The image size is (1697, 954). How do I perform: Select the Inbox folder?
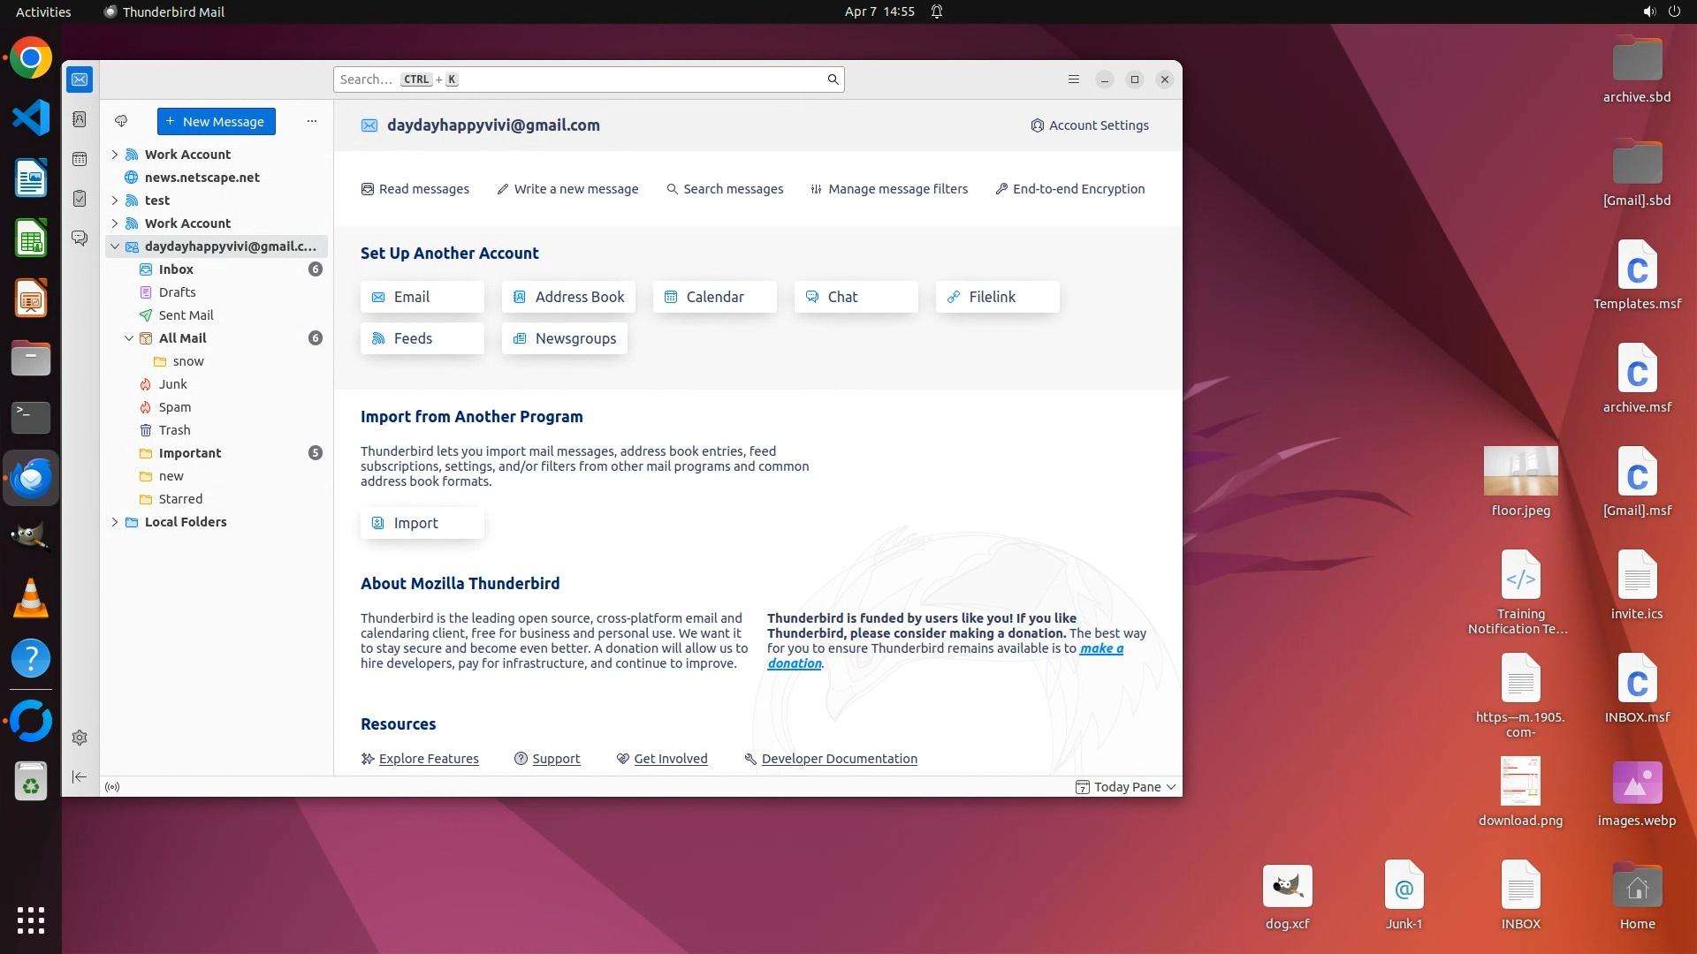coord(176,269)
